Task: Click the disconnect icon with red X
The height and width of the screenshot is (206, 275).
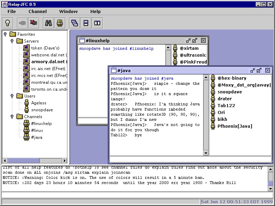Action: tap(33, 23)
